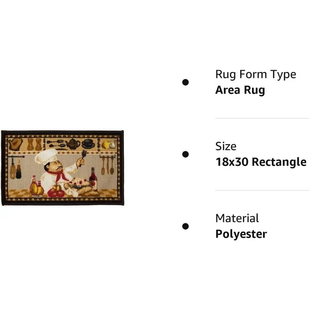
Task: Select the "Size" label text
Action: click(x=226, y=147)
